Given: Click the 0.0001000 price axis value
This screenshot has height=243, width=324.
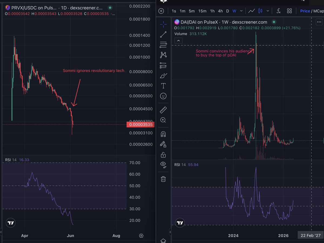Looking at the screenshot, I should [x=140, y=57].
